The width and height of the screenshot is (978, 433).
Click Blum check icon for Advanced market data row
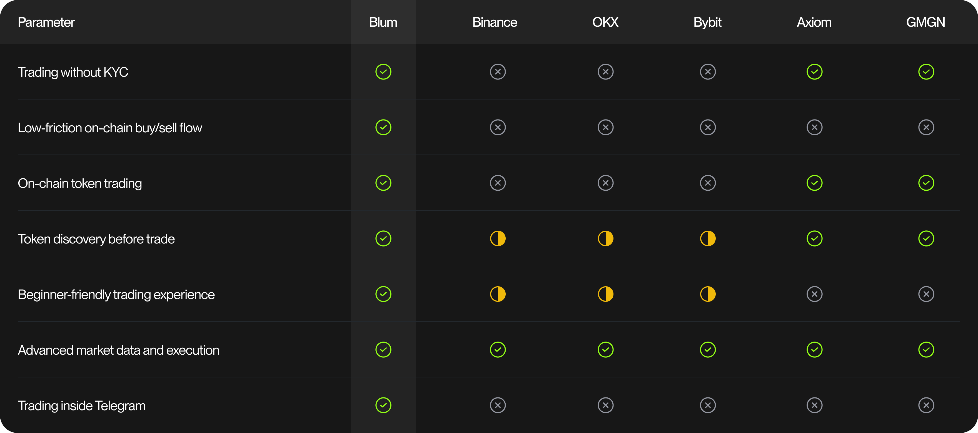(x=383, y=350)
